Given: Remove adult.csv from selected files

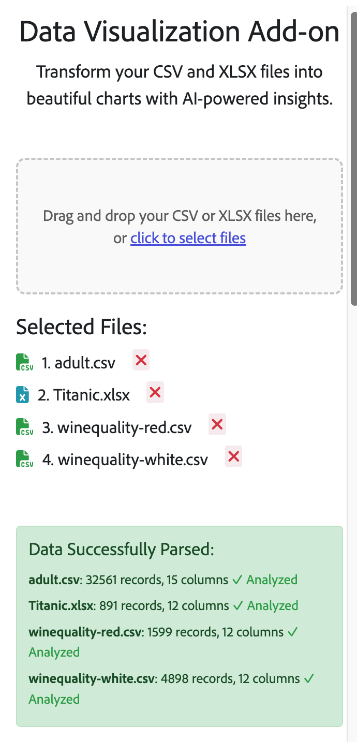Looking at the screenshot, I should [x=141, y=360].
